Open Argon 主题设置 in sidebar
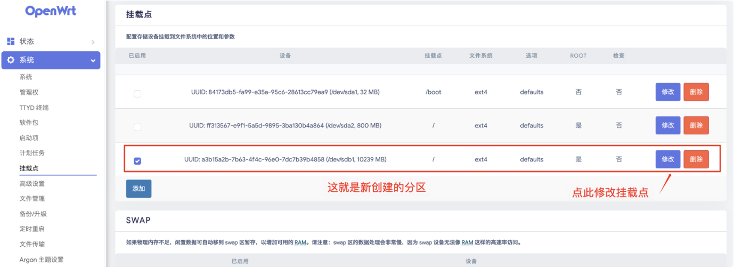Image resolution: width=734 pixels, height=275 pixels. [42, 260]
